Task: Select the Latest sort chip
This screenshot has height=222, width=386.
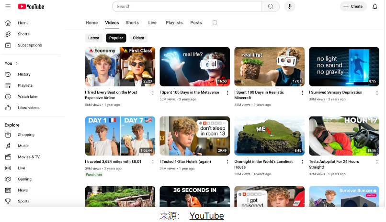Action: click(x=94, y=38)
